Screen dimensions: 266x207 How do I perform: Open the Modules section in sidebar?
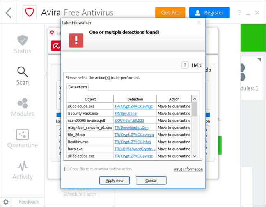(23, 107)
